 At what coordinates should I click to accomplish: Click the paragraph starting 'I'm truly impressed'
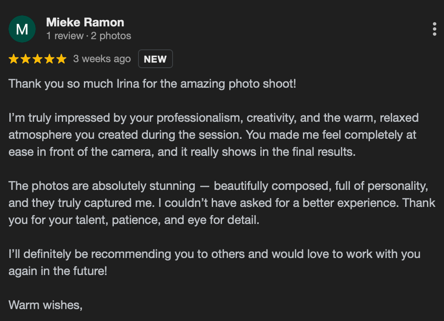pos(213,135)
